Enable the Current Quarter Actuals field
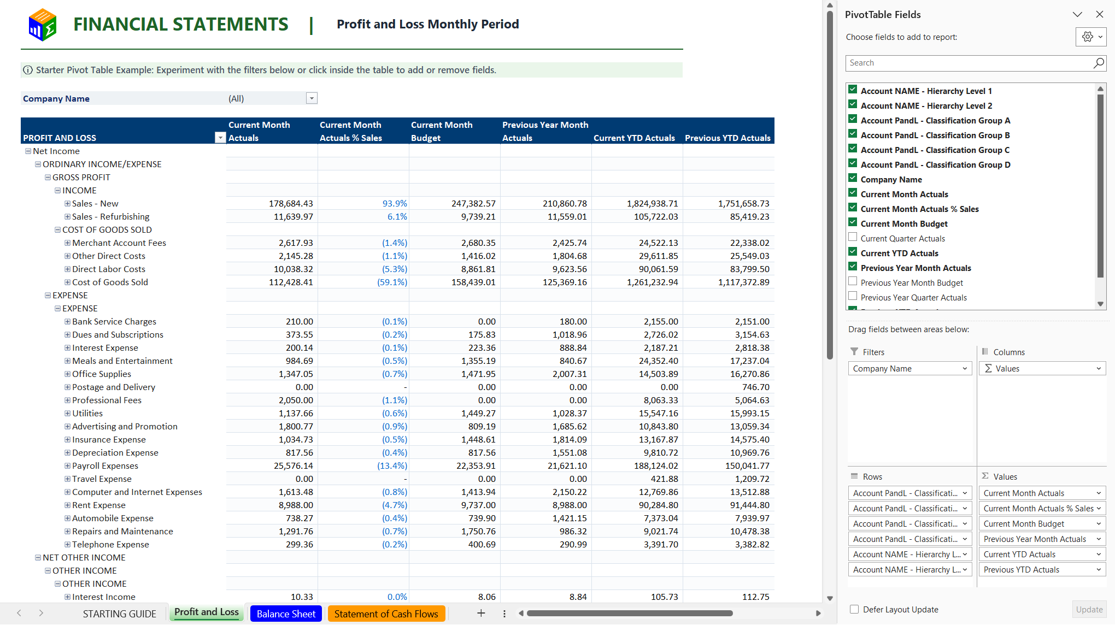Image resolution: width=1115 pixels, height=625 pixels. [853, 237]
